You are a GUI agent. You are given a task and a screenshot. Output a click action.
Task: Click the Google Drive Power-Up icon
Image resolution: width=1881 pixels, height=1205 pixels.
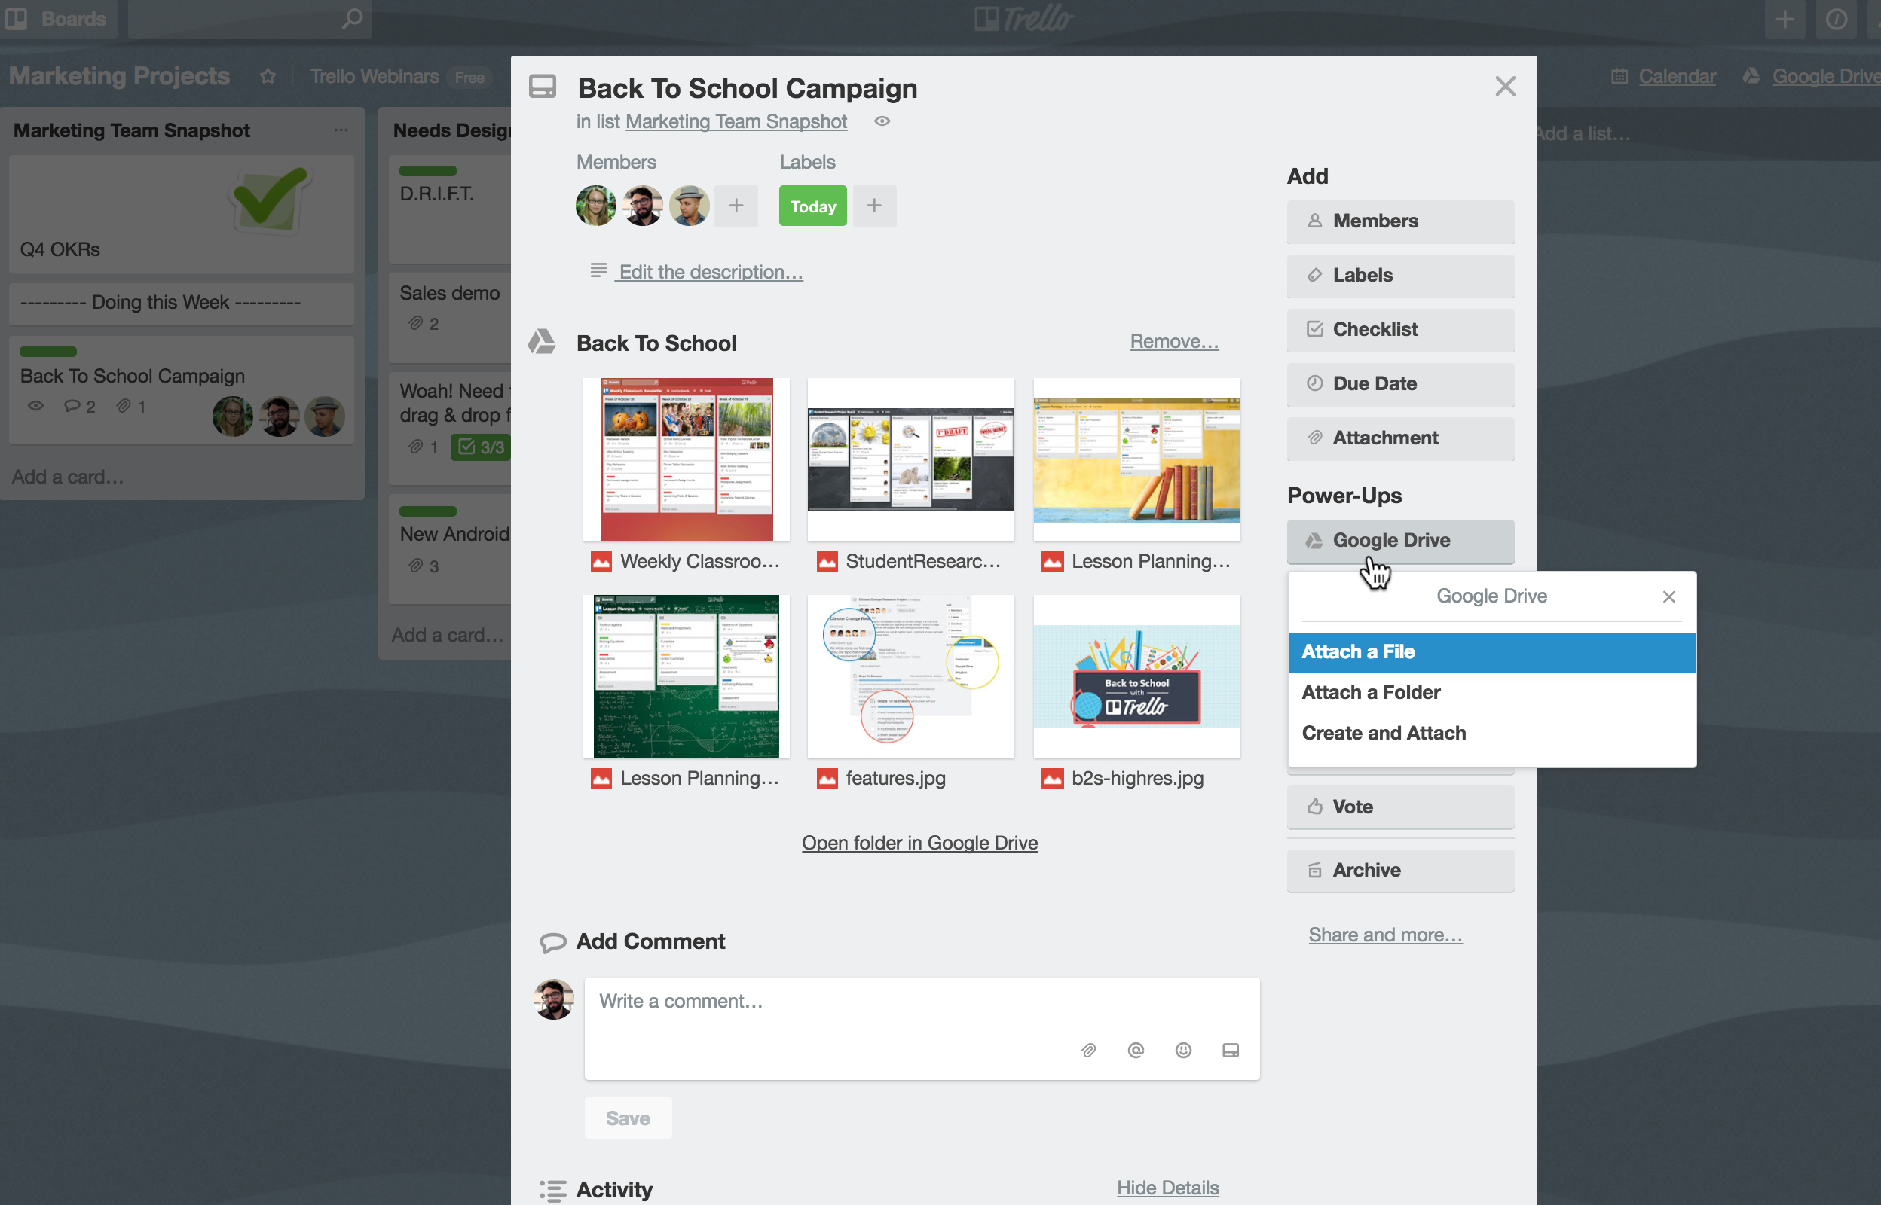(x=1314, y=540)
